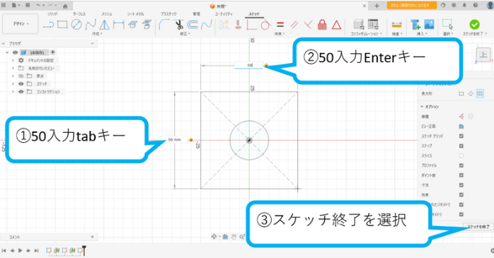
Task: Expand the Named Views tree node
Action: click(x=13, y=68)
